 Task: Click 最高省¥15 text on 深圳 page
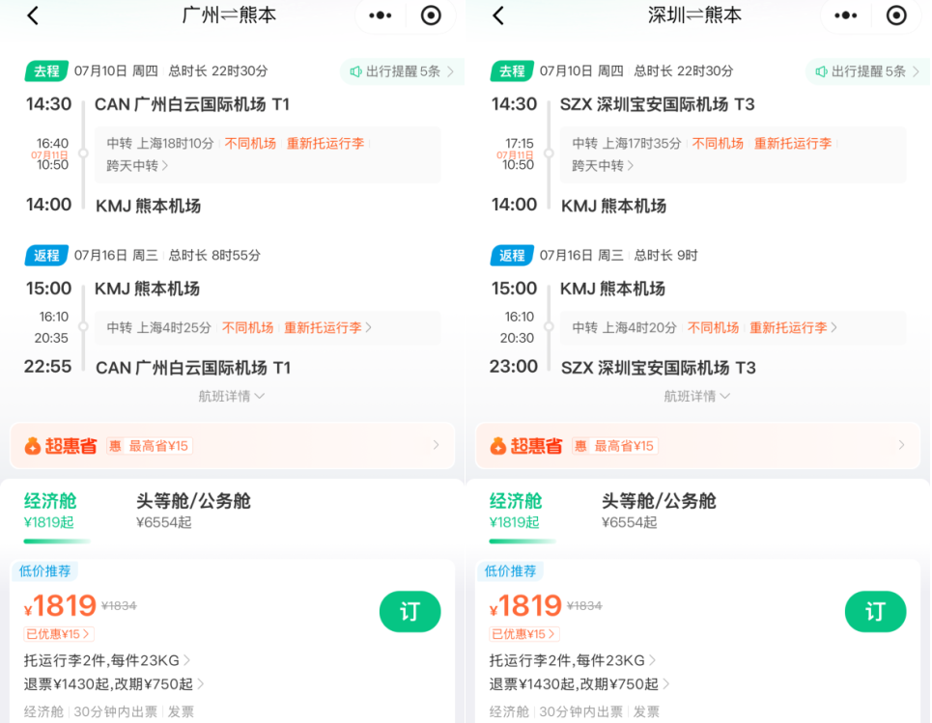tap(624, 446)
